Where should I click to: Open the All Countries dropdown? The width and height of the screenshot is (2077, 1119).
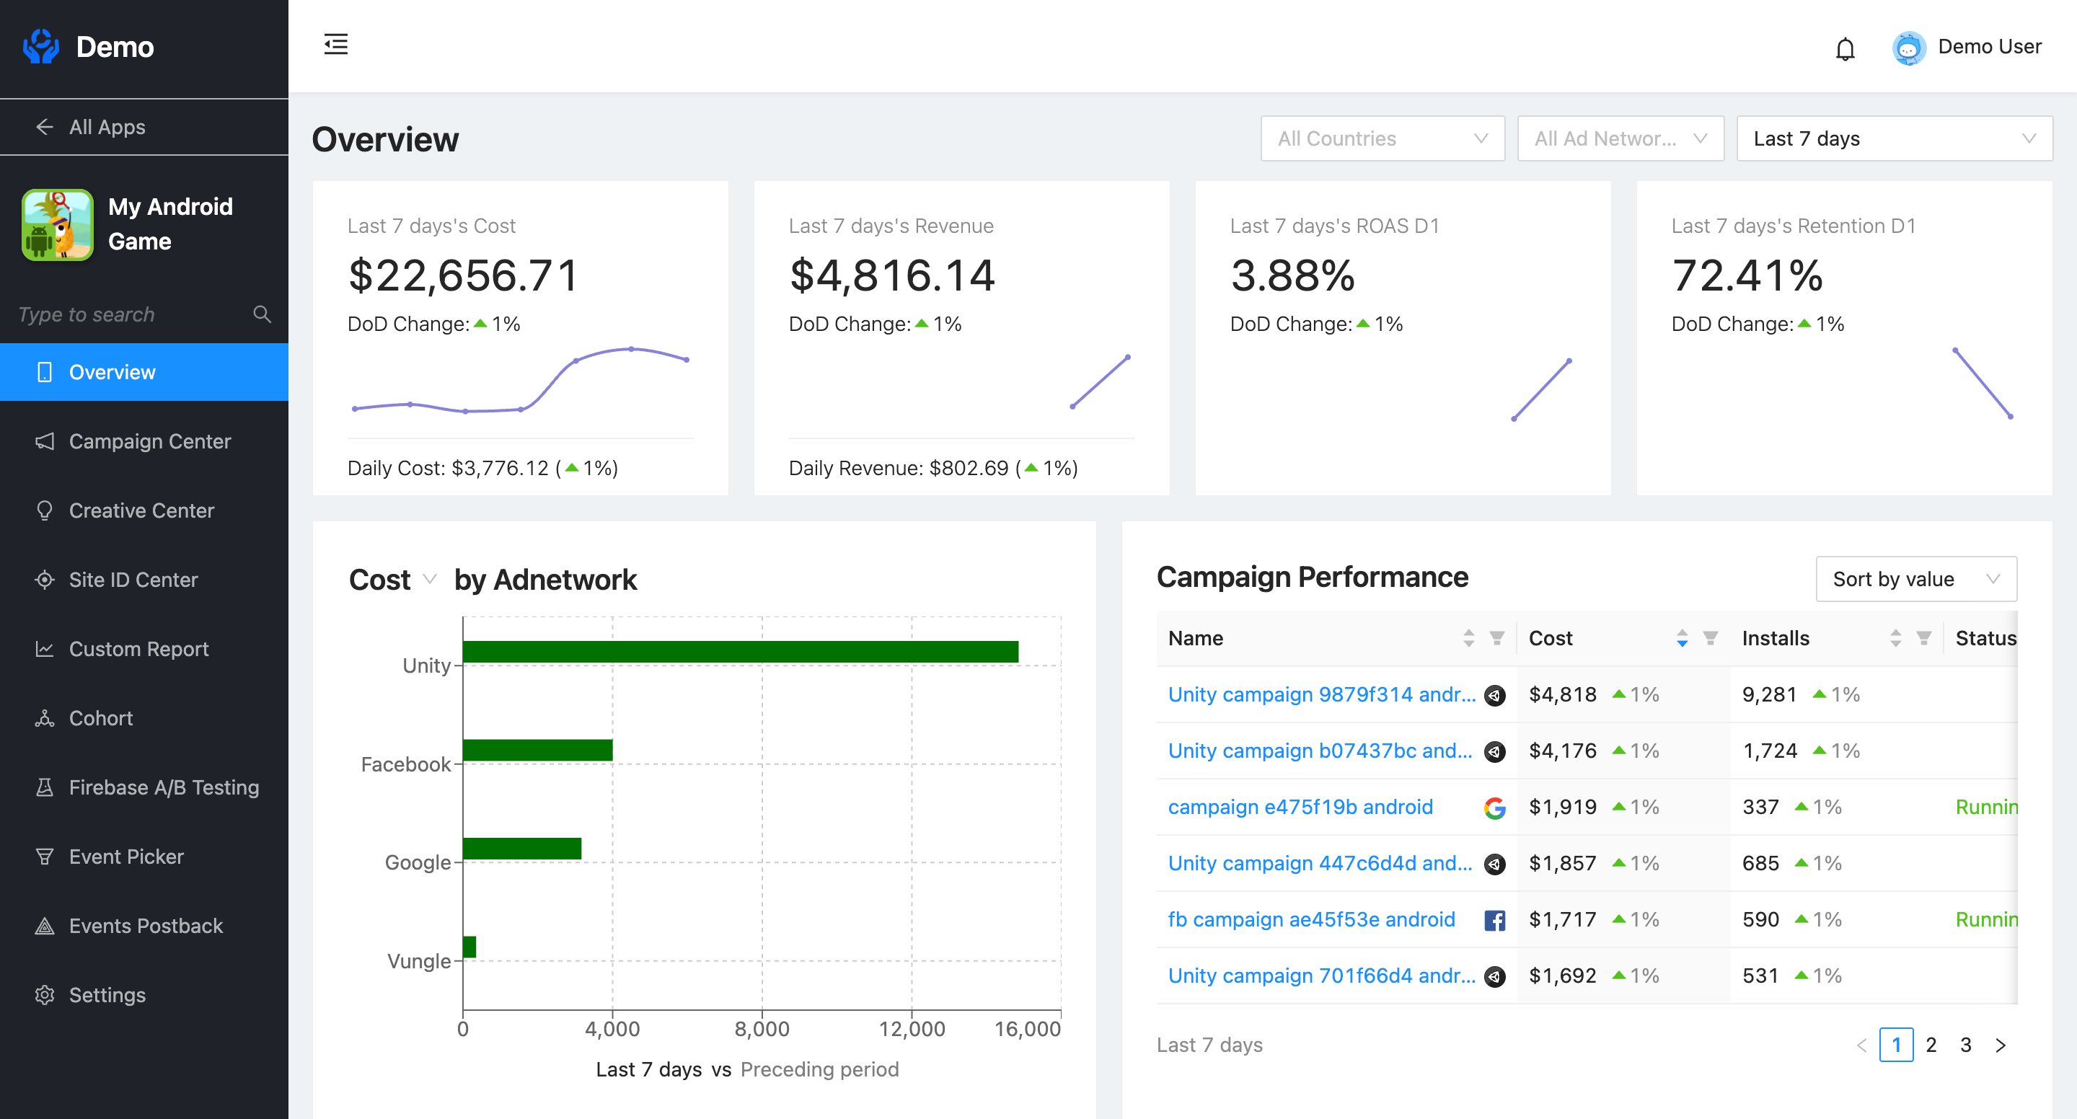click(1382, 138)
